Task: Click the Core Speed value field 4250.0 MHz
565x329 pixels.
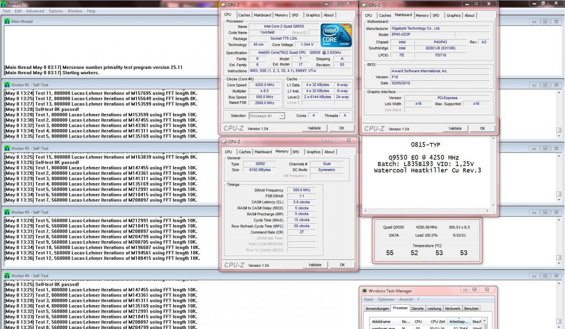Action: (x=264, y=85)
